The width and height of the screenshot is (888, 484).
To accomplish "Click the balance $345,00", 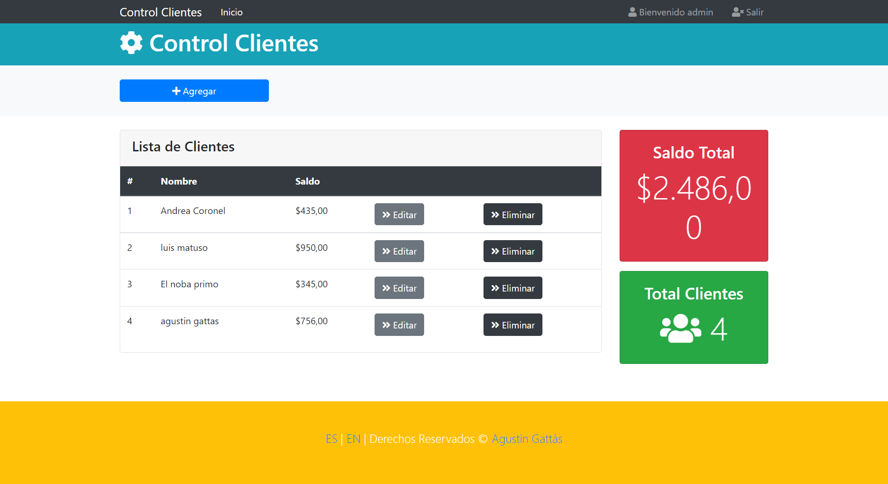I will tap(311, 284).
